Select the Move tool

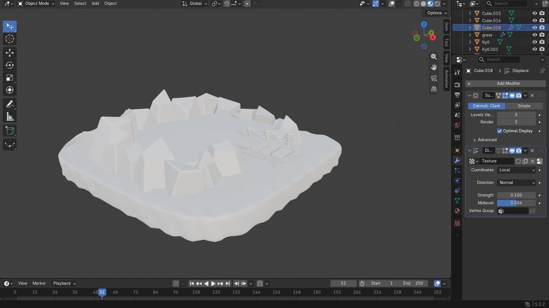click(10, 53)
